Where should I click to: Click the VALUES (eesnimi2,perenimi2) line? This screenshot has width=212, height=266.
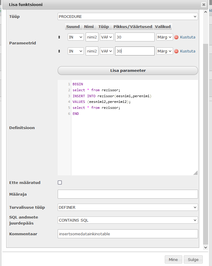tap(101, 102)
